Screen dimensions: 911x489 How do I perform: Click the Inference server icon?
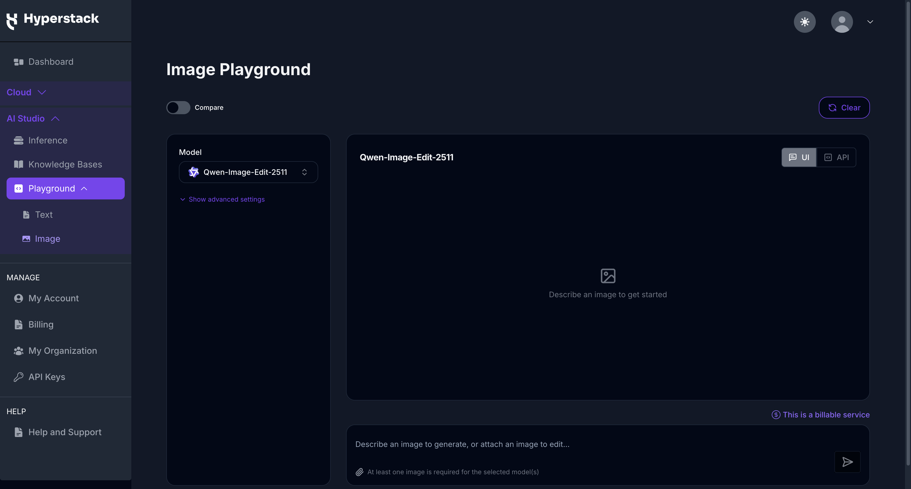[x=18, y=140]
